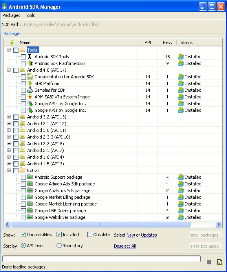Click the Google Analytics Sdk package icon

(30, 190)
